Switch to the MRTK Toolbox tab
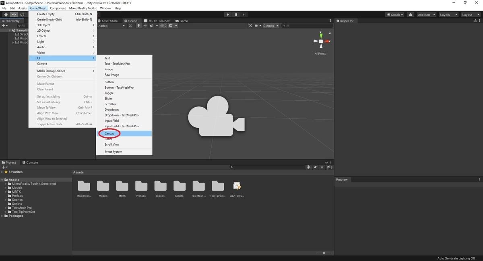483x261 pixels. coord(157,21)
